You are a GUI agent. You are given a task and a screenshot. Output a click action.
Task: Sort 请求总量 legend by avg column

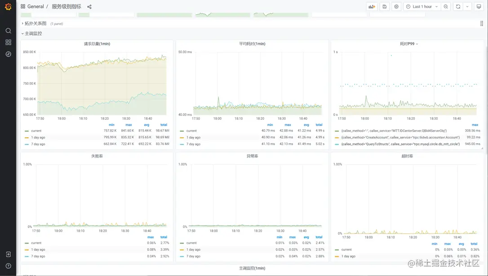coord(146,125)
